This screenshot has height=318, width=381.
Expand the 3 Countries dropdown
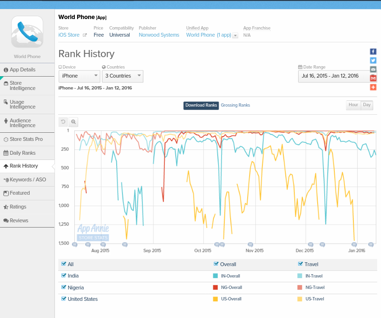[122, 76]
